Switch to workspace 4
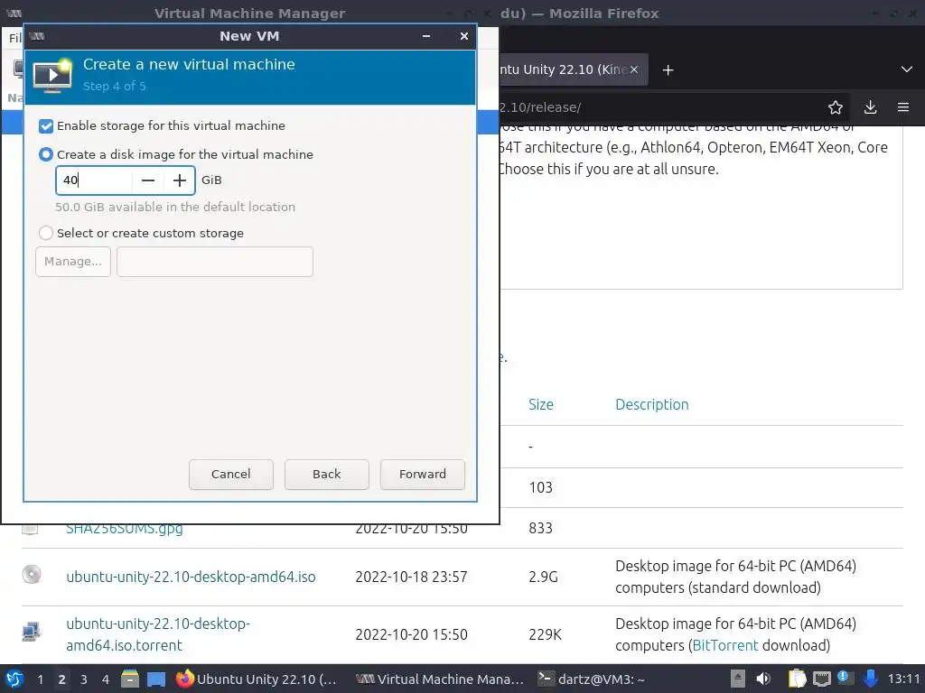This screenshot has width=925, height=693. click(105, 679)
